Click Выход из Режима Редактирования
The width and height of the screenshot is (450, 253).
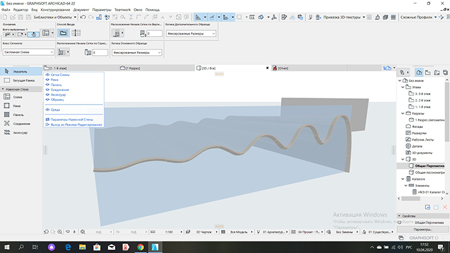pyautogui.click(x=76, y=125)
